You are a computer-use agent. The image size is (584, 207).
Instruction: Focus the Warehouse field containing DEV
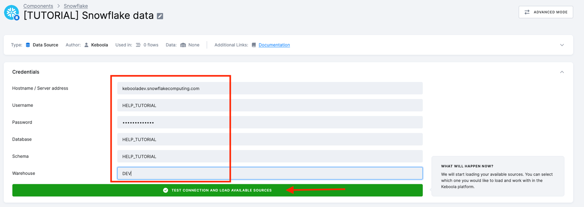point(270,173)
